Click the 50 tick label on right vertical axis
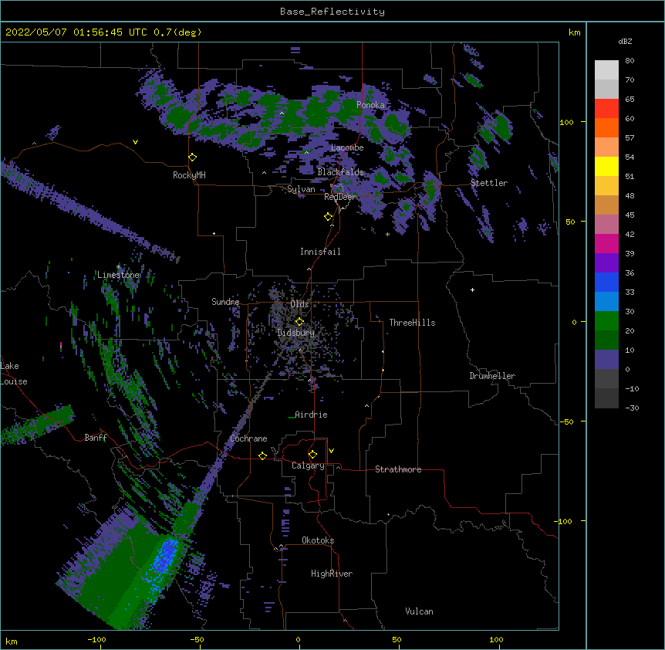 (570, 222)
